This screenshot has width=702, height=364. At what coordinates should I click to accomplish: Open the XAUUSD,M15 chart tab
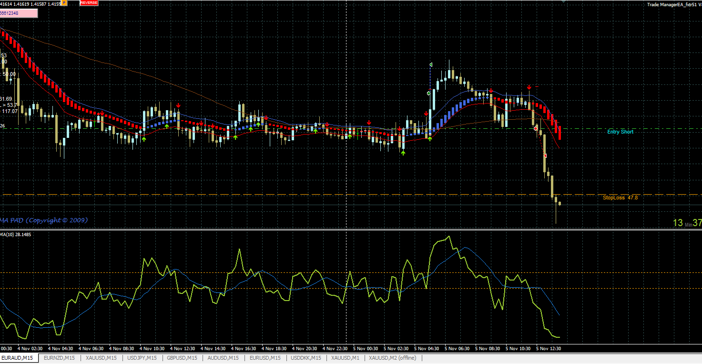[101, 358]
